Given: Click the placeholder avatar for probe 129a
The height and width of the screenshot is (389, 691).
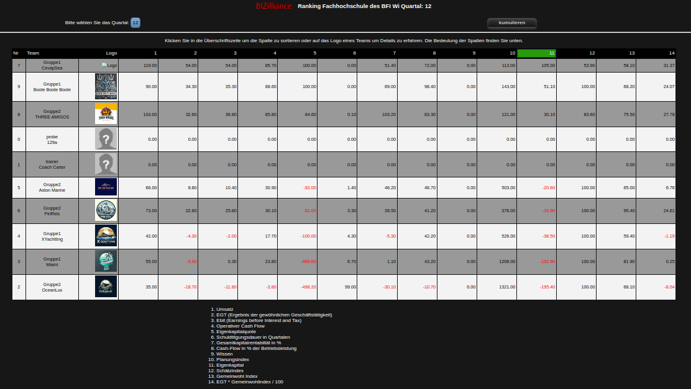Looking at the screenshot, I should pyautogui.click(x=106, y=138).
